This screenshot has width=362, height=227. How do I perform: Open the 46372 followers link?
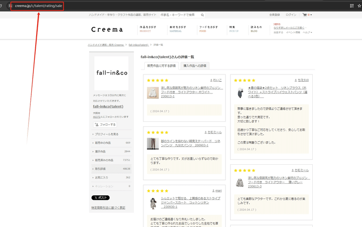[x=96, y=117]
